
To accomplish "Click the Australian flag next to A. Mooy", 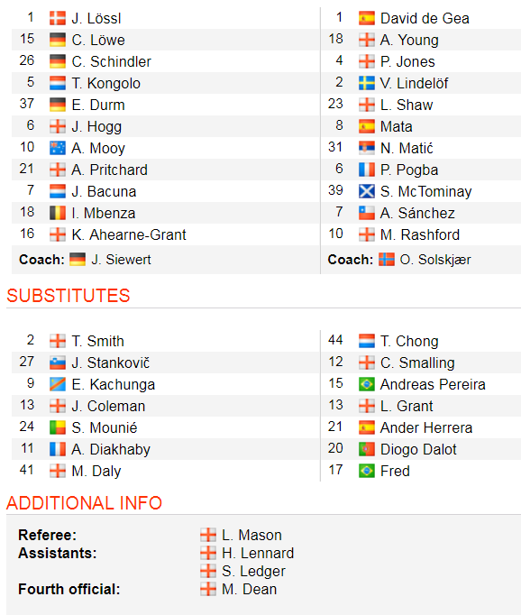I will coord(57,148).
